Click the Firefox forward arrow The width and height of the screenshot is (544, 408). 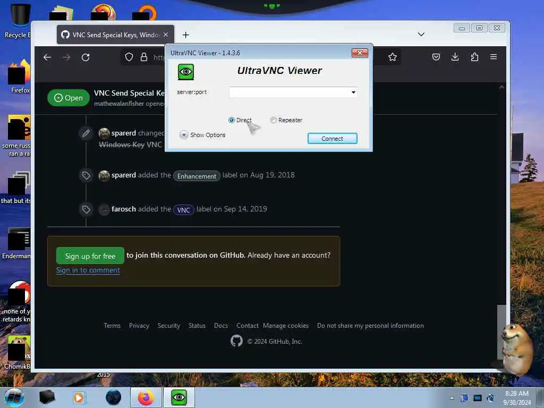pos(66,57)
